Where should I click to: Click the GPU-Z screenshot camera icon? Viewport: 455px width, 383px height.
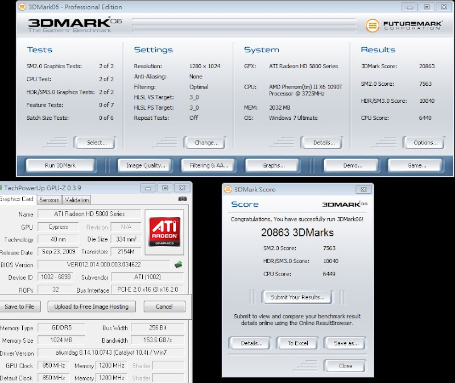coord(182,199)
